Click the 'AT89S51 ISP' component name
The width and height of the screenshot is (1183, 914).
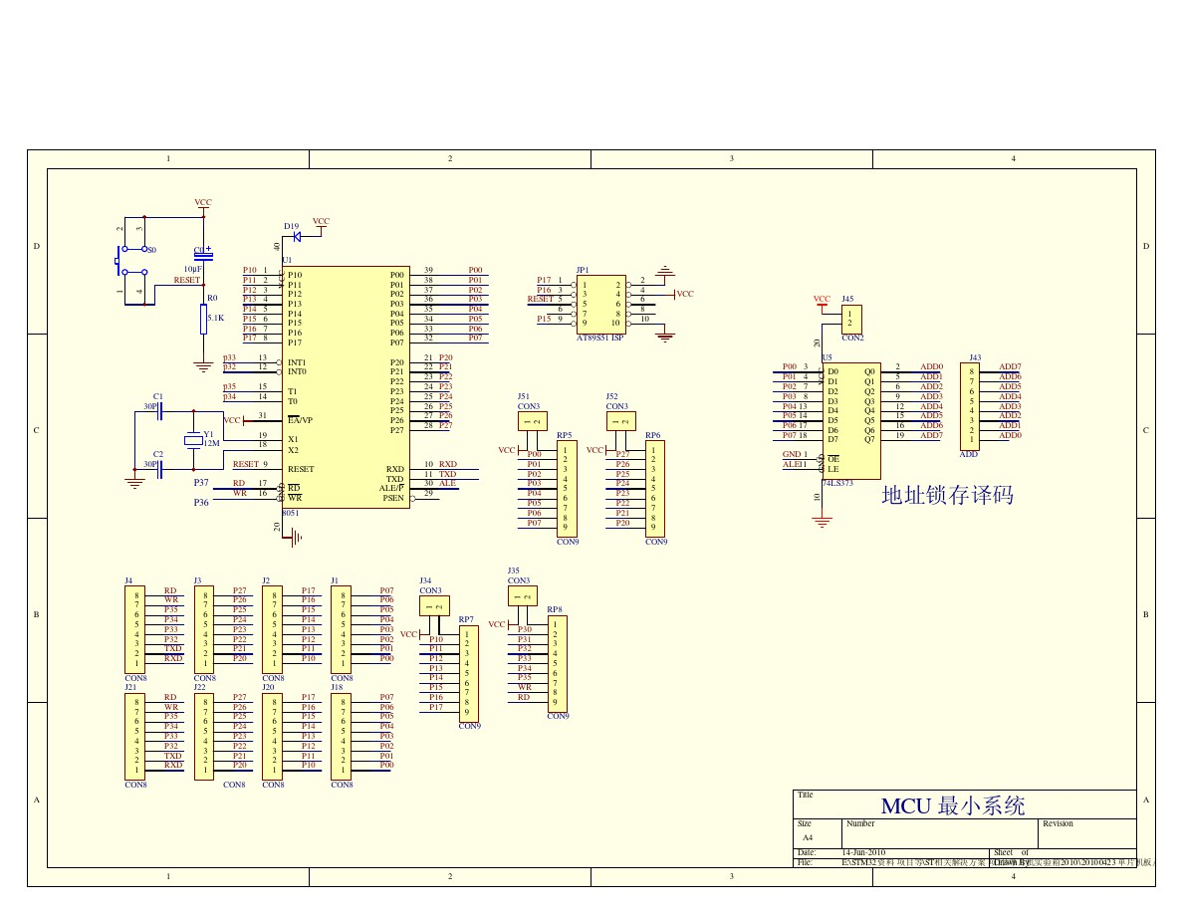pos(599,338)
